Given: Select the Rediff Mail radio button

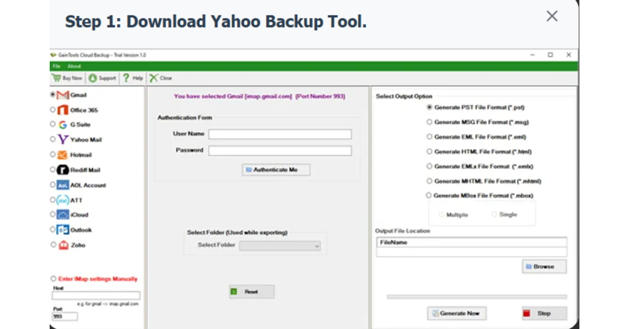Looking at the screenshot, I should pos(52,169).
